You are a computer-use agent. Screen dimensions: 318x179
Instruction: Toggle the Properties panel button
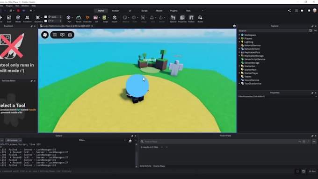[182, 19]
